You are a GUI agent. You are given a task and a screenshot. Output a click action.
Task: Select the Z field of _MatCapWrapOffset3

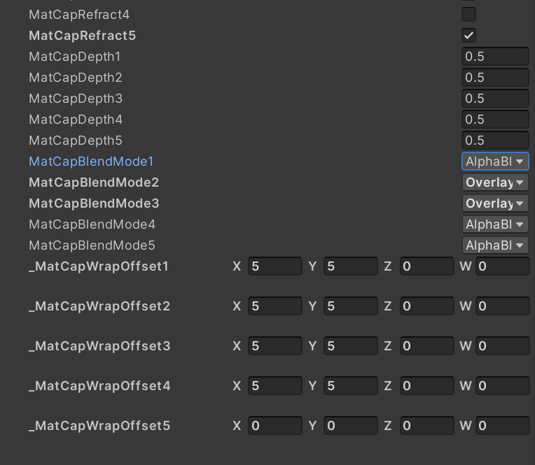(426, 346)
